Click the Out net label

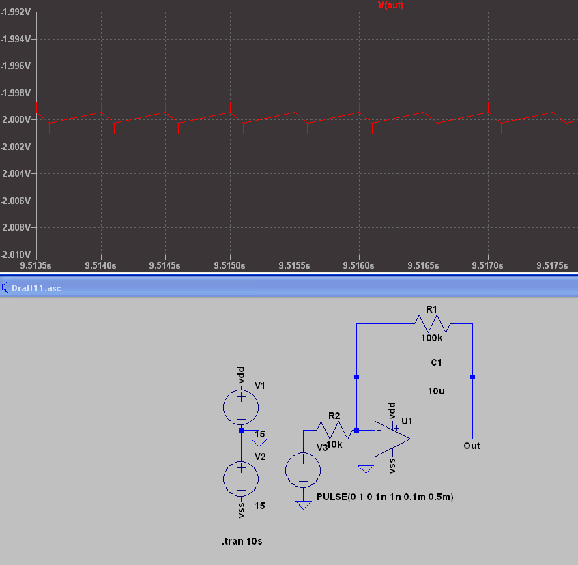(x=472, y=446)
